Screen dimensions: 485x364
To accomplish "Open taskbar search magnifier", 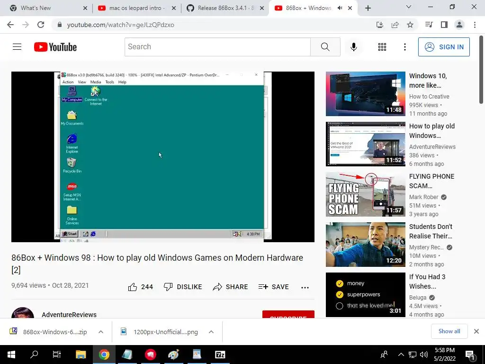I will pos(34,355).
